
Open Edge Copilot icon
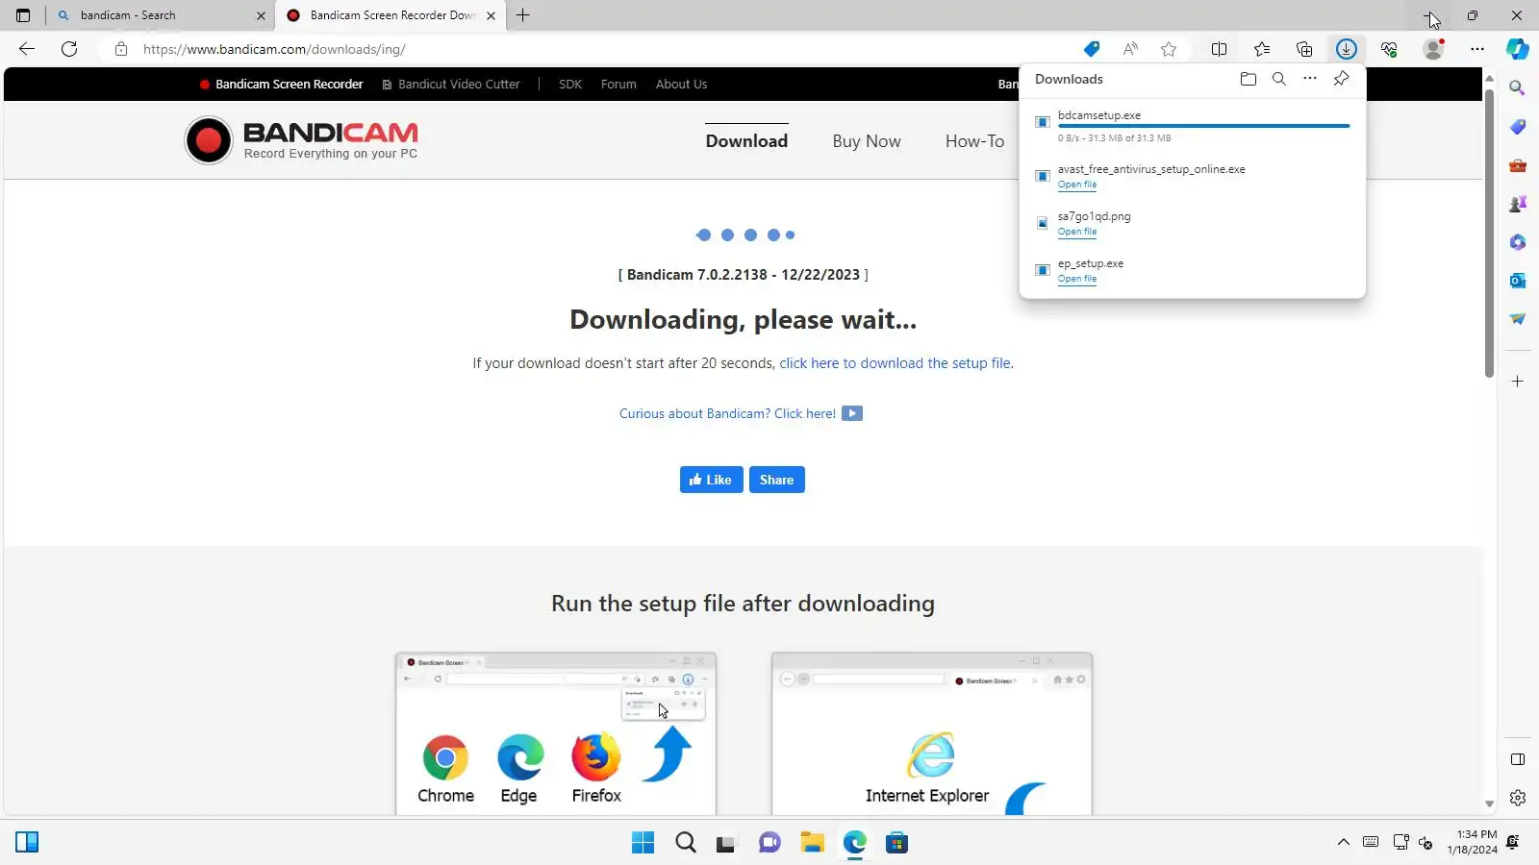click(1518, 49)
